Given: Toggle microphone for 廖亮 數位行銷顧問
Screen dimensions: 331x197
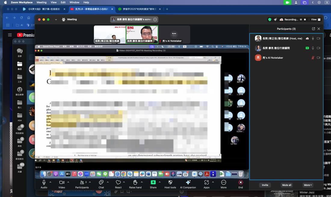Looking at the screenshot, I should (x=313, y=48).
